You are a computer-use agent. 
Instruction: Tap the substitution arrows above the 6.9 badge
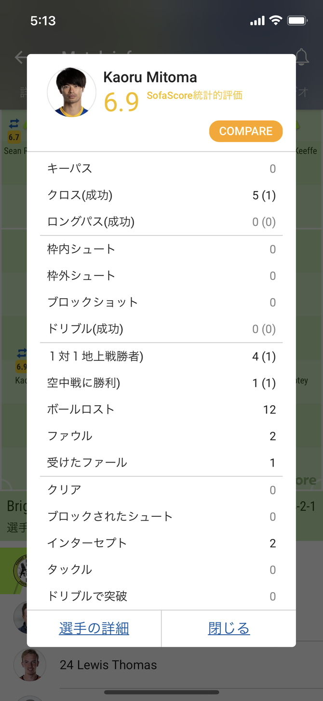tap(21, 353)
